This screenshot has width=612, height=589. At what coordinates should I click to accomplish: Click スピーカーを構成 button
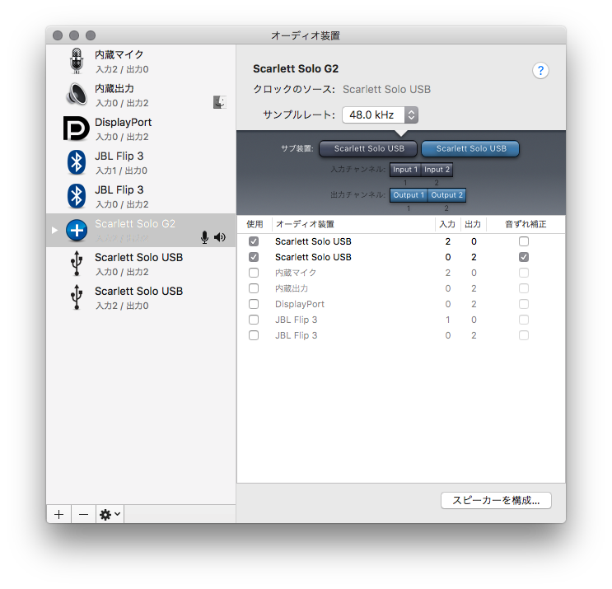(496, 500)
